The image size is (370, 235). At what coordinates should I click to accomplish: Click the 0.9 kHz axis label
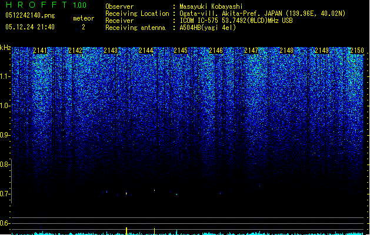[5, 135]
